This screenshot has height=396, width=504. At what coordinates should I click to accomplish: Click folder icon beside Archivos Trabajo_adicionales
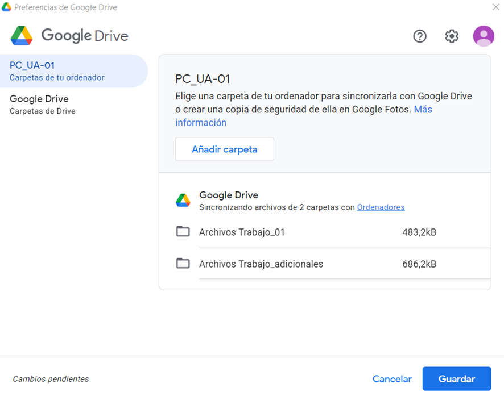coord(183,264)
